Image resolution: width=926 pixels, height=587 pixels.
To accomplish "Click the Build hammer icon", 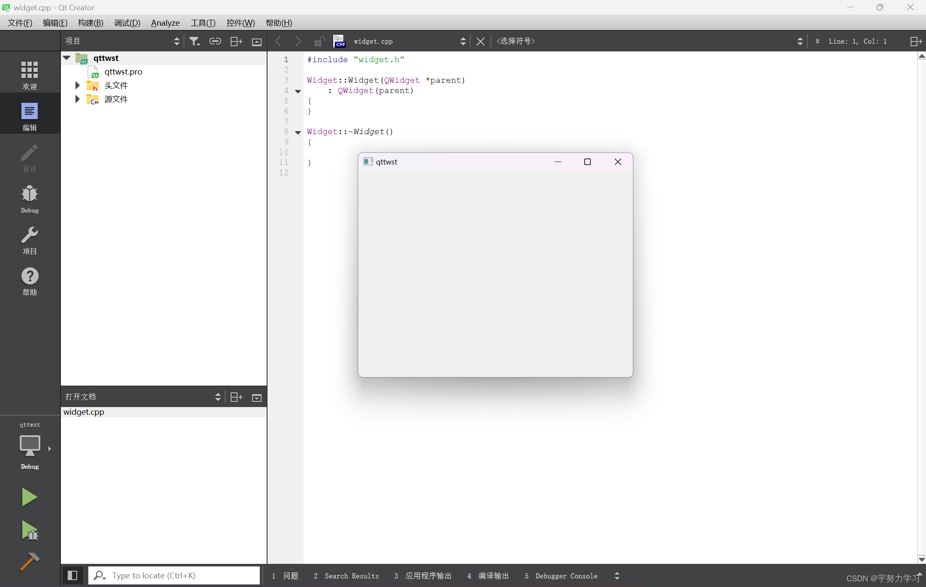I will click(x=29, y=561).
